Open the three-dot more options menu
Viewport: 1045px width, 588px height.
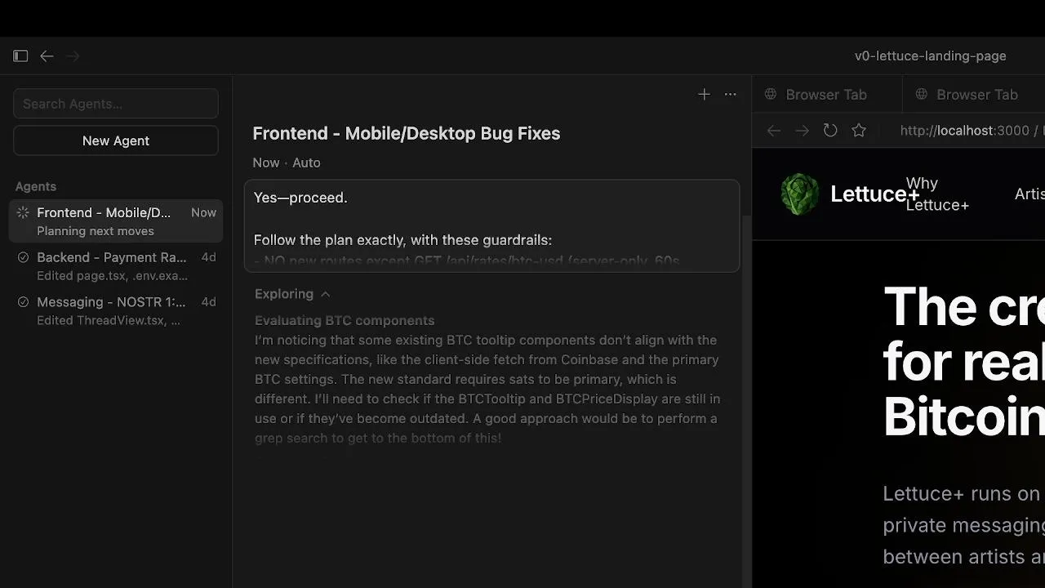click(730, 95)
